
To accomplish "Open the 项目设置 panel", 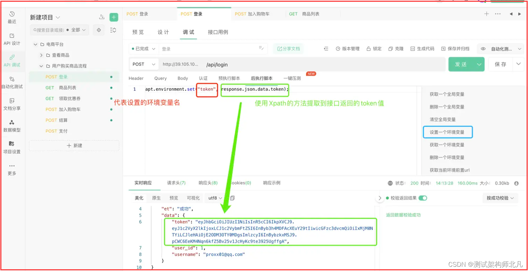I will (12, 147).
